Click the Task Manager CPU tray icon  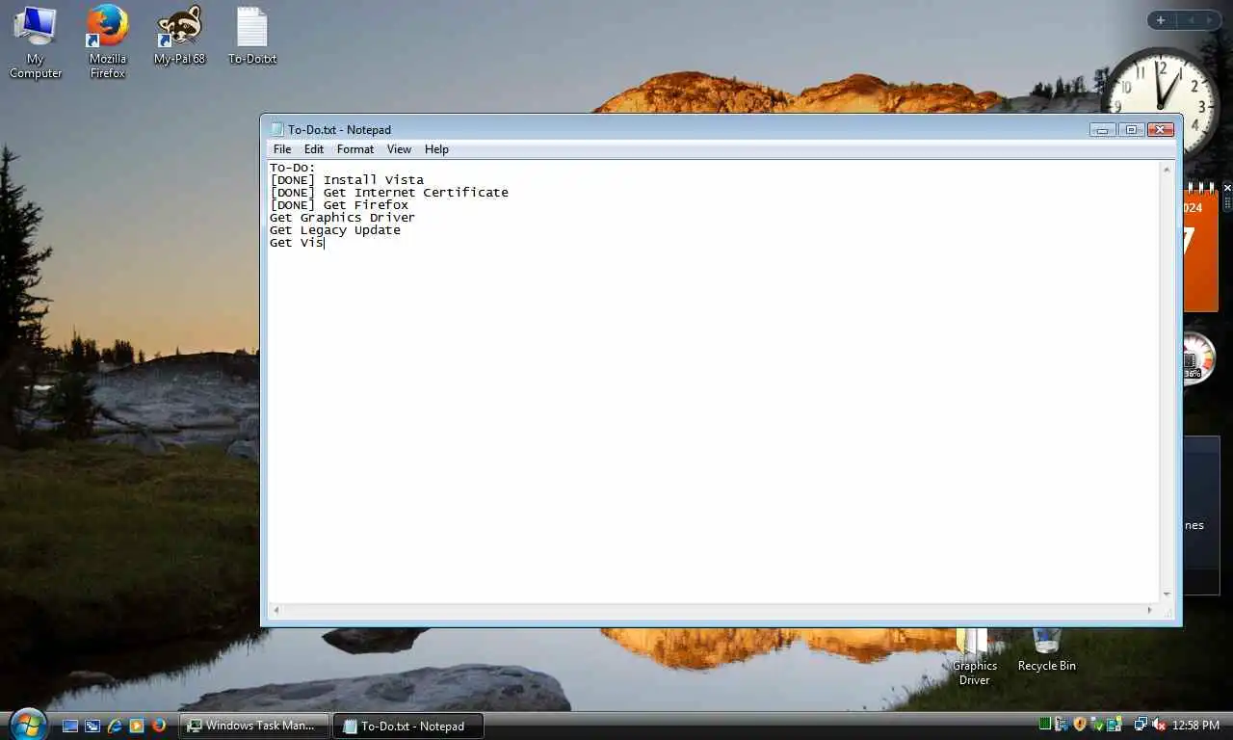click(1045, 725)
